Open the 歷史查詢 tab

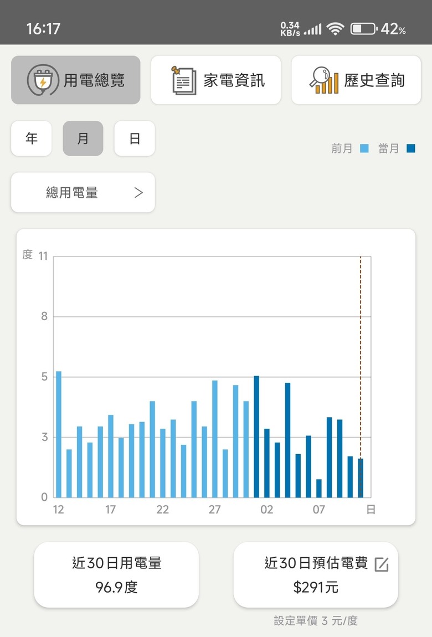point(356,80)
